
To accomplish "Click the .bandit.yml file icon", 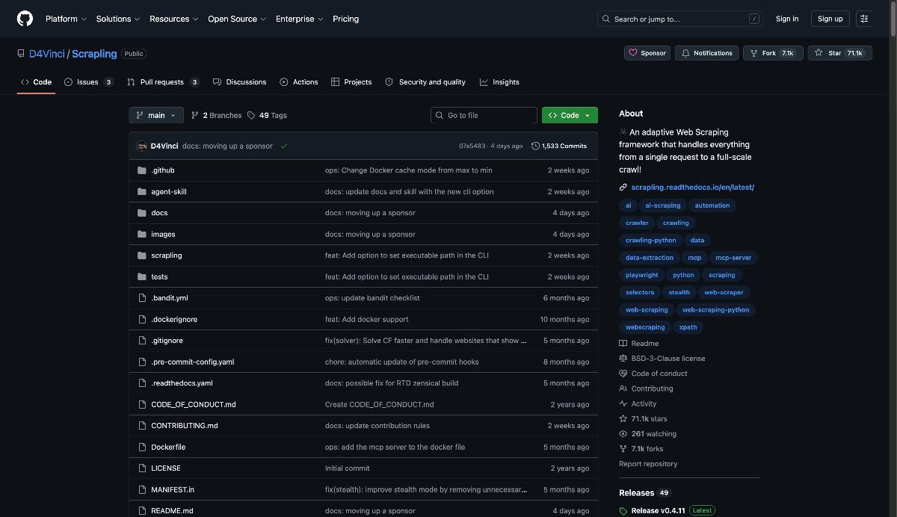I will pos(142,298).
